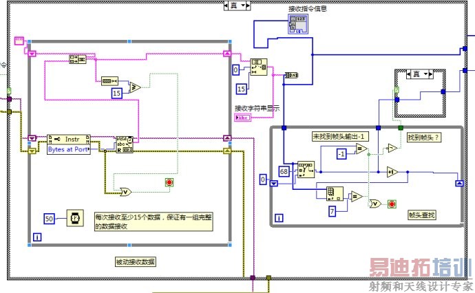This screenshot has width=475, height=293.
Task: Click the String Length node
Action: coord(109,81)
